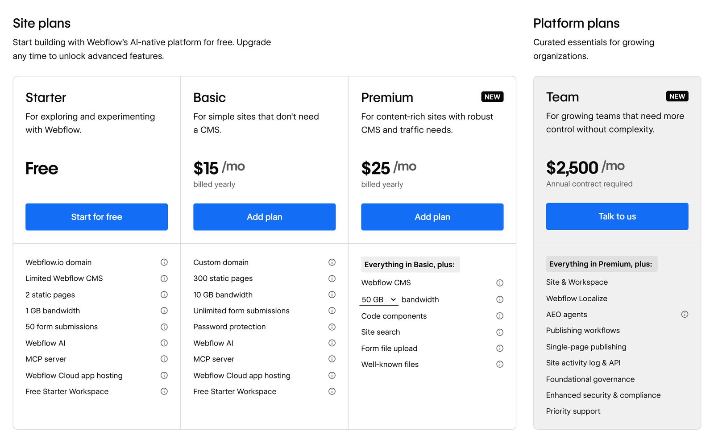Click the Basic plan title
Screen dimensions: 714x440
click(x=209, y=97)
